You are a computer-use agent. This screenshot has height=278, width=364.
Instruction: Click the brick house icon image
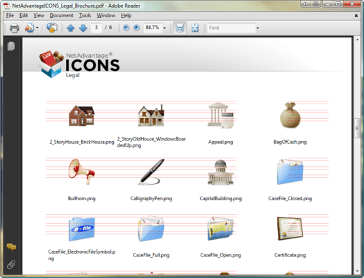82,115
